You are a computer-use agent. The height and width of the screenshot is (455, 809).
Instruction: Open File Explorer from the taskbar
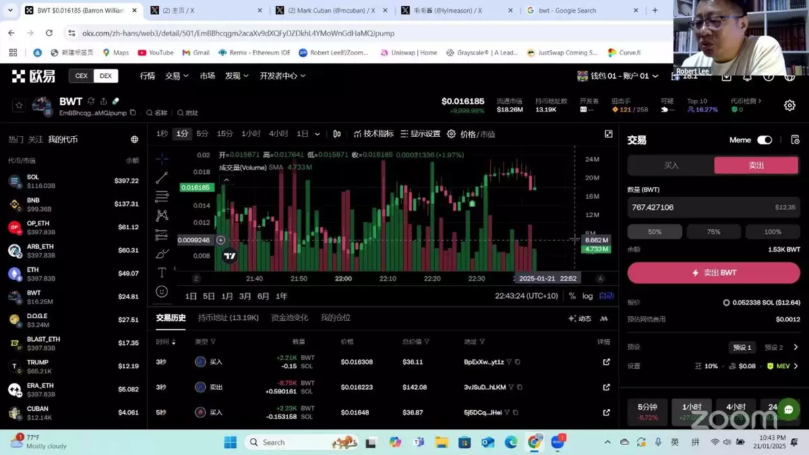point(442,442)
